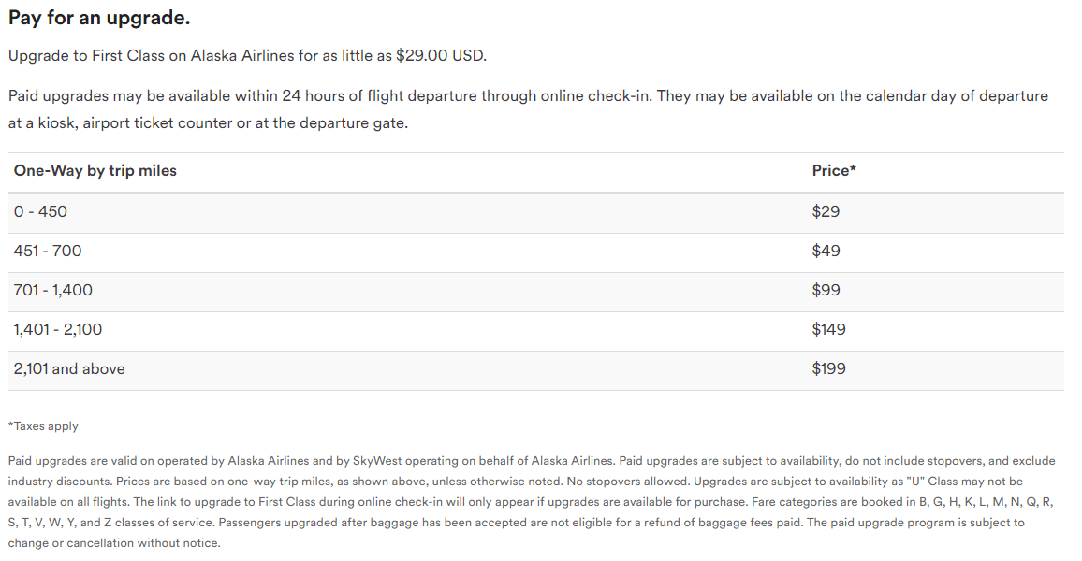The height and width of the screenshot is (561, 1082).
Task: Select the "451 - 700" miles row
Action: click(x=48, y=252)
